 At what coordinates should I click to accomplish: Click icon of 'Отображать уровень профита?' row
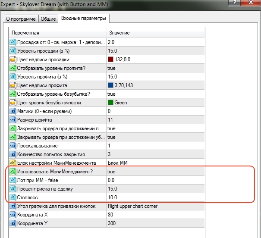[x=13, y=68]
